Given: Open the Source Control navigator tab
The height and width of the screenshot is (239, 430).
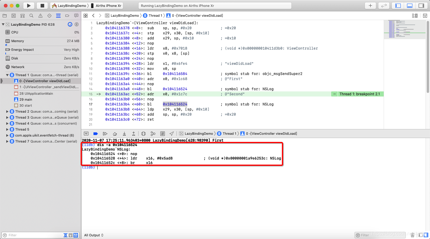Looking at the screenshot, I should (x=13, y=16).
